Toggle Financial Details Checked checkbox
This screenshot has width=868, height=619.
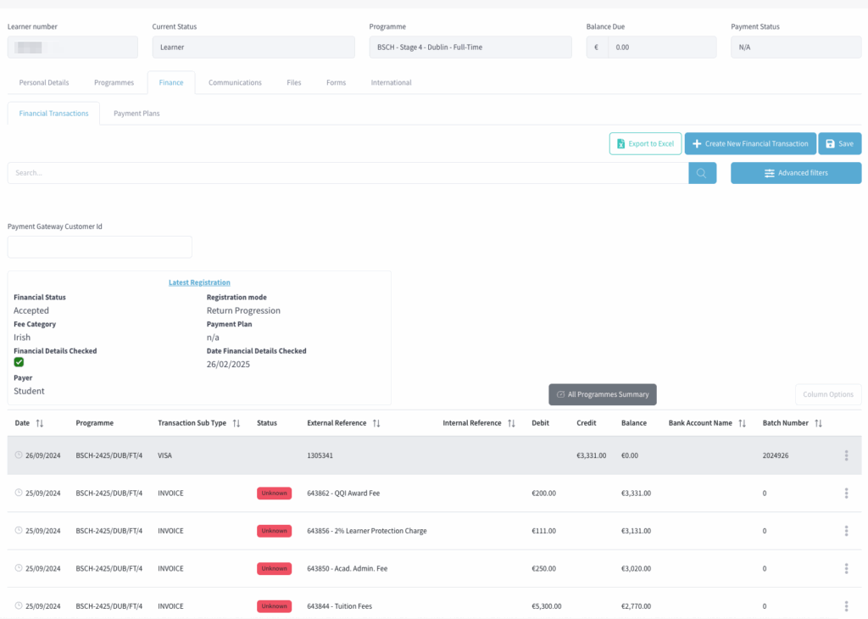pyautogui.click(x=19, y=362)
